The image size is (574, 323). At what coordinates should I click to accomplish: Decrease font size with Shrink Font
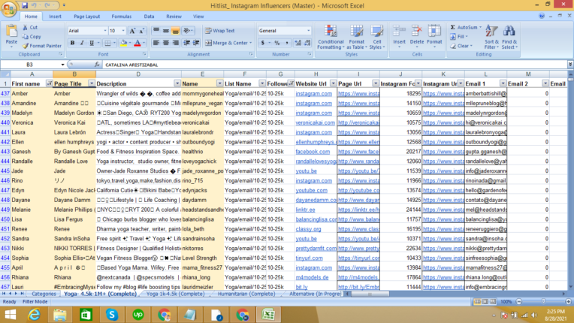[x=142, y=31]
